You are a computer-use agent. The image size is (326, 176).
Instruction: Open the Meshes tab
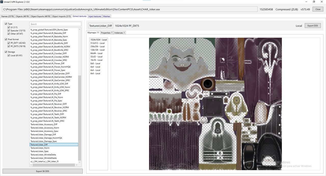coord(107,16)
